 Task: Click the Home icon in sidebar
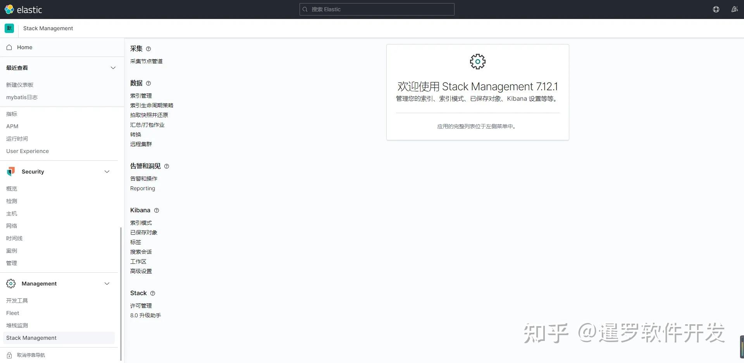tap(9, 47)
